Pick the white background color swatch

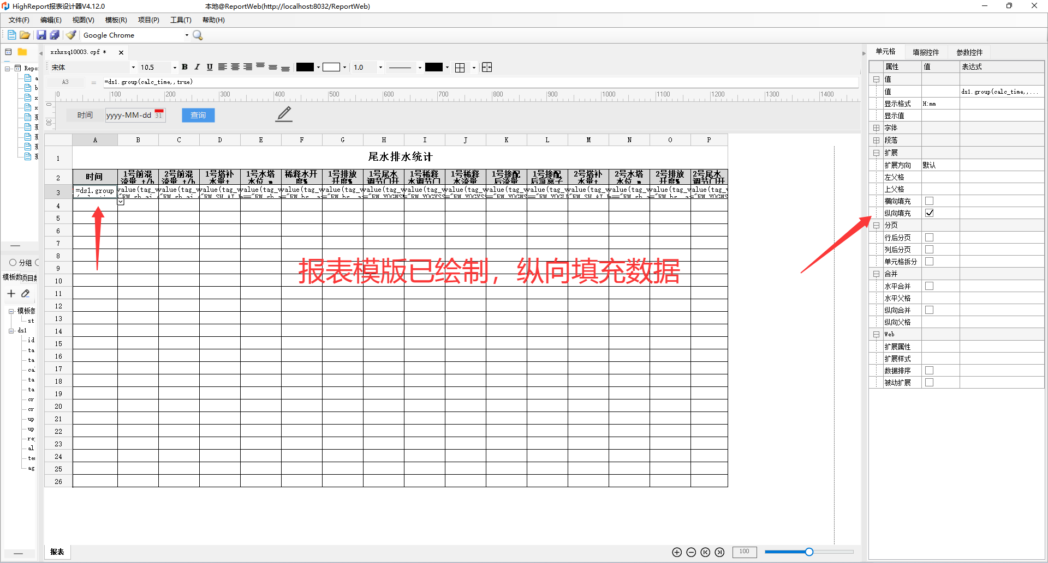click(x=331, y=67)
